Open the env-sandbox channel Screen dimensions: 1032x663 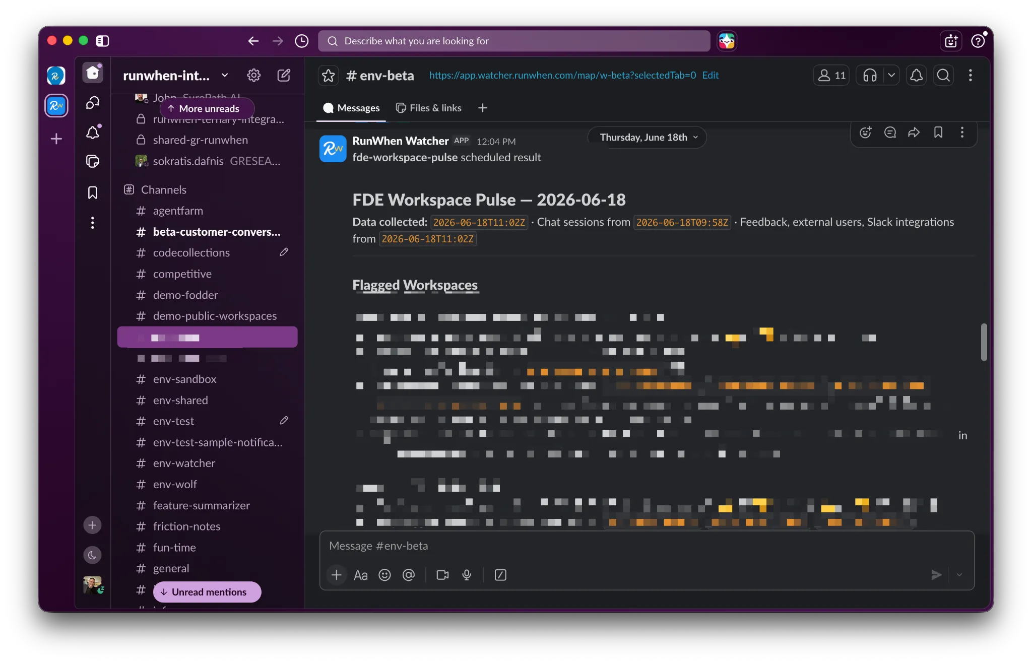coord(207,379)
